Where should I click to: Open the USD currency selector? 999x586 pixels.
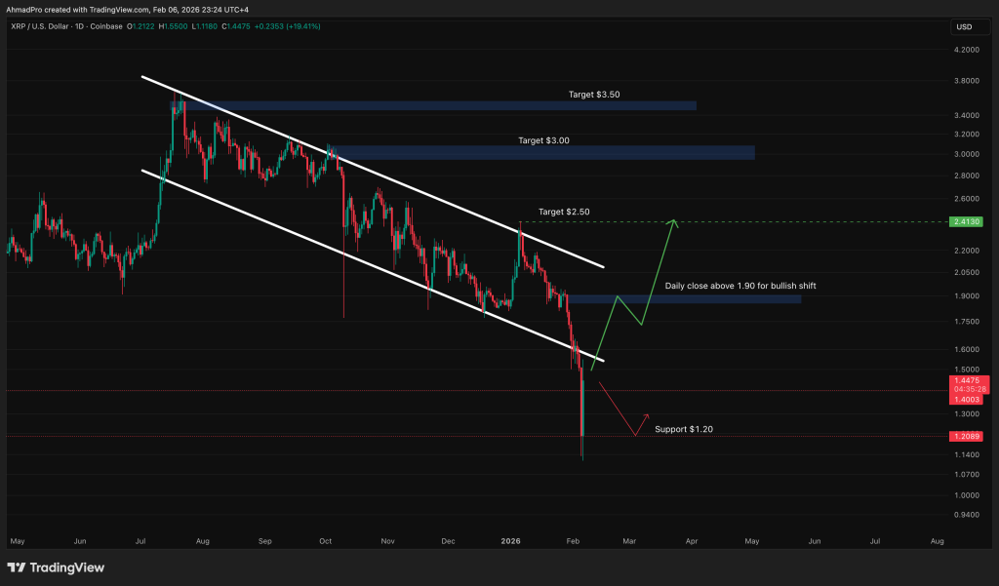click(x=968, y=27)
